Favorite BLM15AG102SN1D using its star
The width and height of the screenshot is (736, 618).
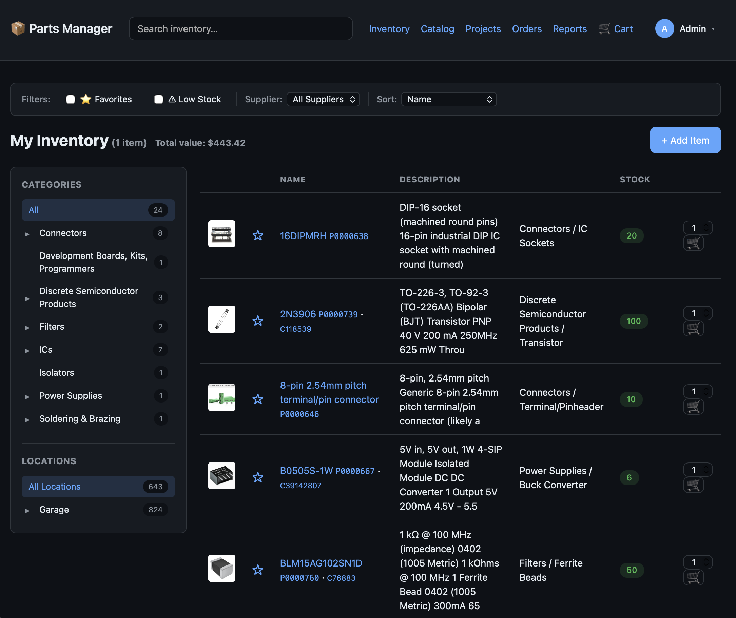click(x=258, y=570)
